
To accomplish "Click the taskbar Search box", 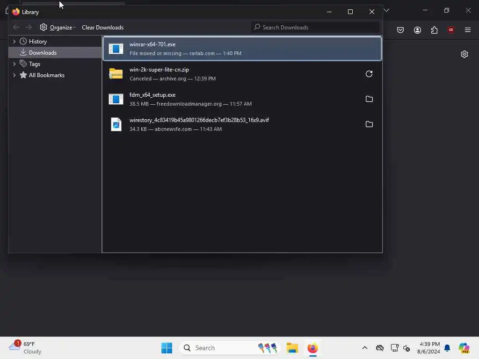I will 229,348.
